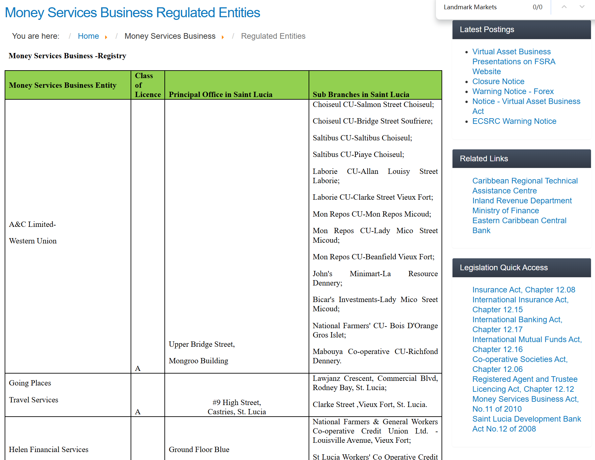Screen dimensions: 595x460
Task: Select 'John's Minimart-La Resource Dennery;' branch
Action: [375, 278]
